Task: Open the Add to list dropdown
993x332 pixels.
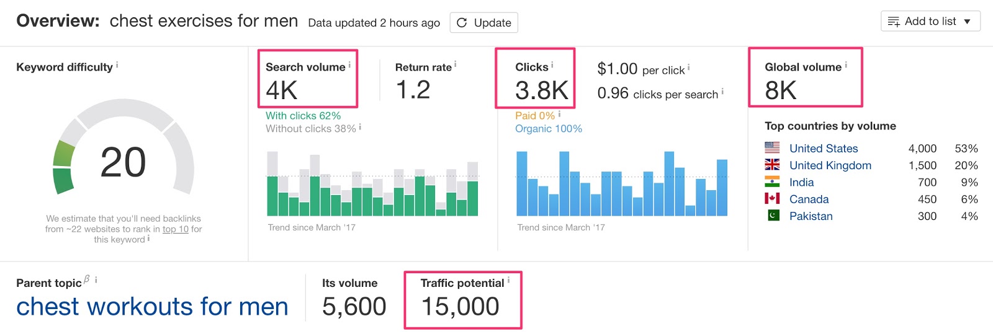Action: [930, 21]
